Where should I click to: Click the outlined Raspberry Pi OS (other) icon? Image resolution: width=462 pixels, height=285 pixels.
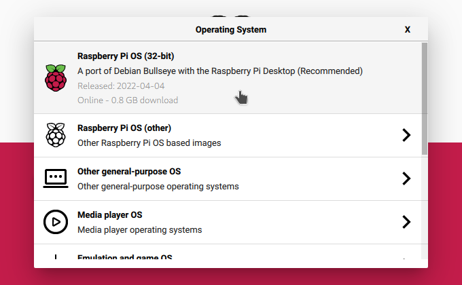[56, 135]
